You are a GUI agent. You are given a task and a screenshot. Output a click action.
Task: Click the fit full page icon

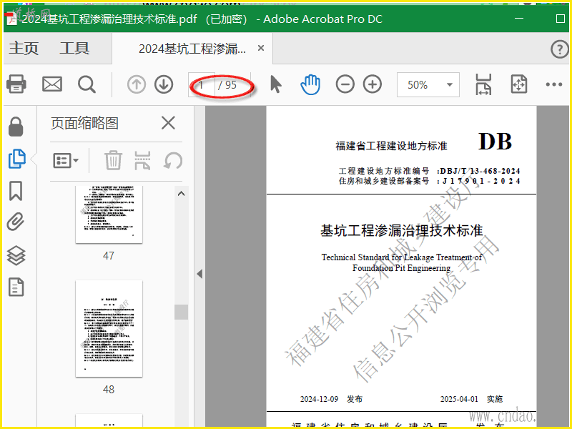[x=519, y=84]
